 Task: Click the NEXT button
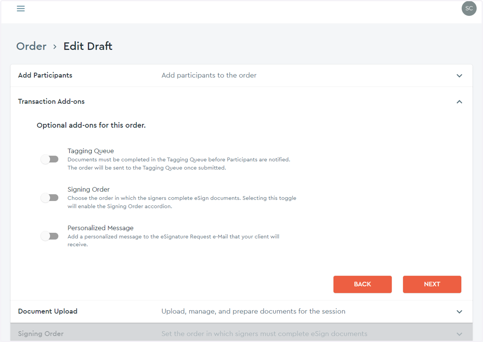pyautogui.click(x=432, y=284)
